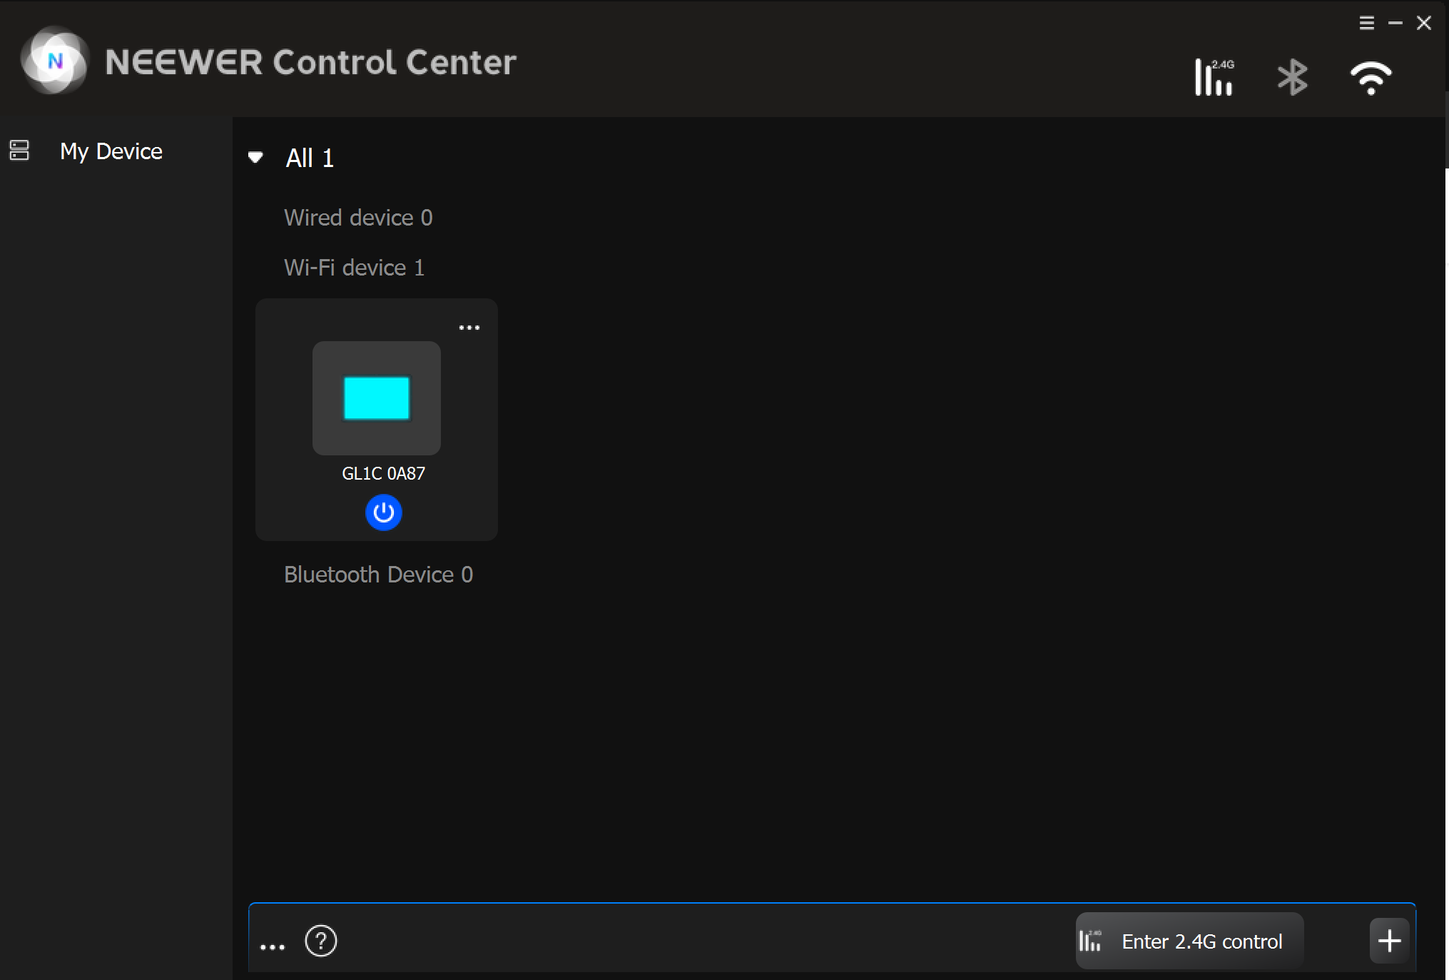Screen dimensions: 1449x980
Task: Click the Enter 2.4G control button
Action: click(x=1189, y=941)
